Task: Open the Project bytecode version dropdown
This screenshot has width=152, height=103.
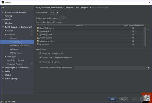Action: coord(63,18)
